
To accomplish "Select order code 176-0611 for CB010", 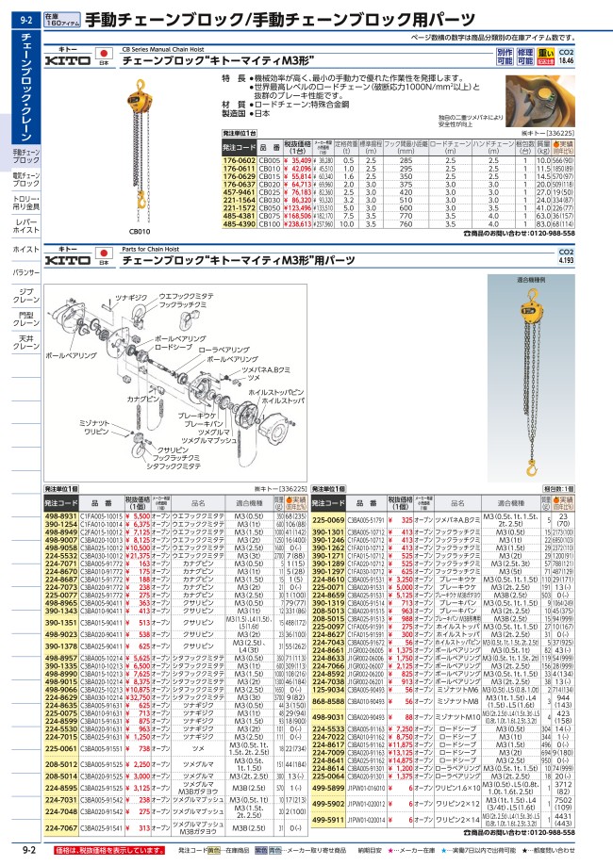I will pyautogui.click(x=239, y=169).
